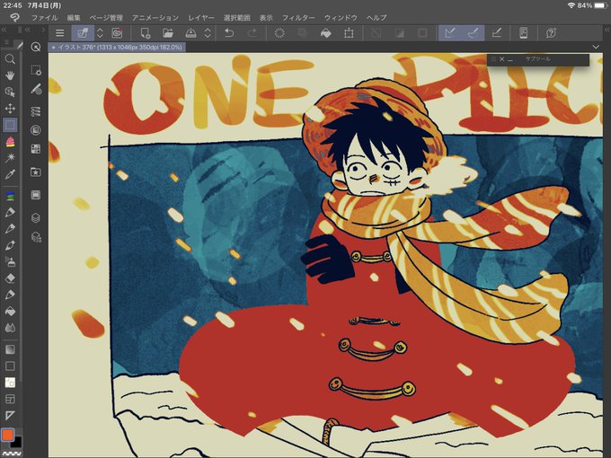Screen dimensions: 611x458
Task: Open the Color wheel panel icon
Action: click(x=36, y=130)
